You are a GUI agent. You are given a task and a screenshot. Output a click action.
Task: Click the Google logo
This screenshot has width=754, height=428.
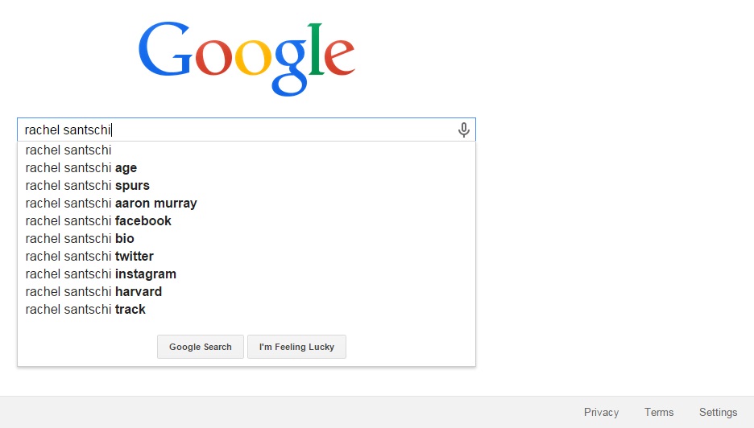[246, 59]
